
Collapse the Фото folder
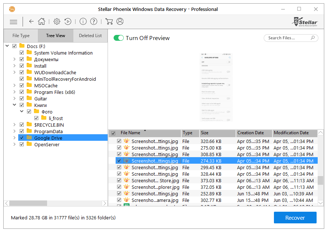[x=22, y=111]
